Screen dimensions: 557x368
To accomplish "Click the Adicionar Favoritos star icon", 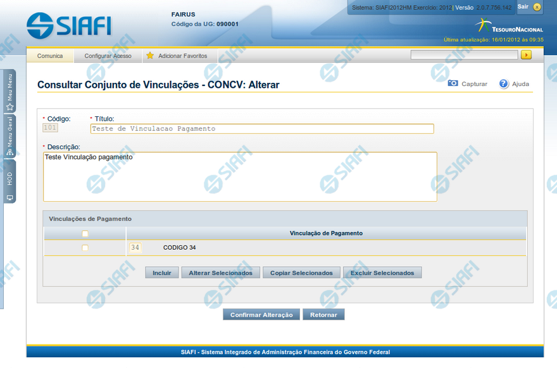I will coord(150,56).
